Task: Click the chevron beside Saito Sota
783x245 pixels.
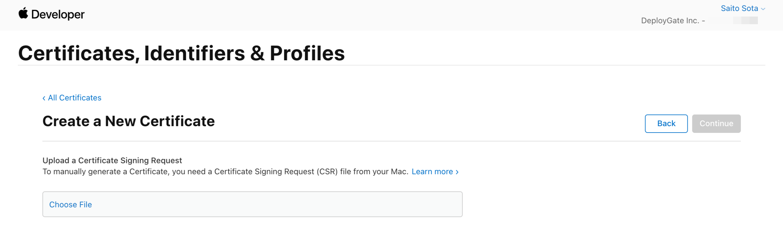Action: click(763, 9)
